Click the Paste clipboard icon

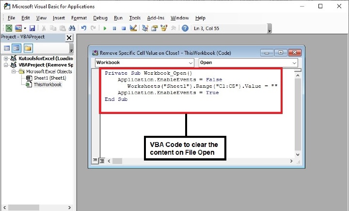pos(63,28)
